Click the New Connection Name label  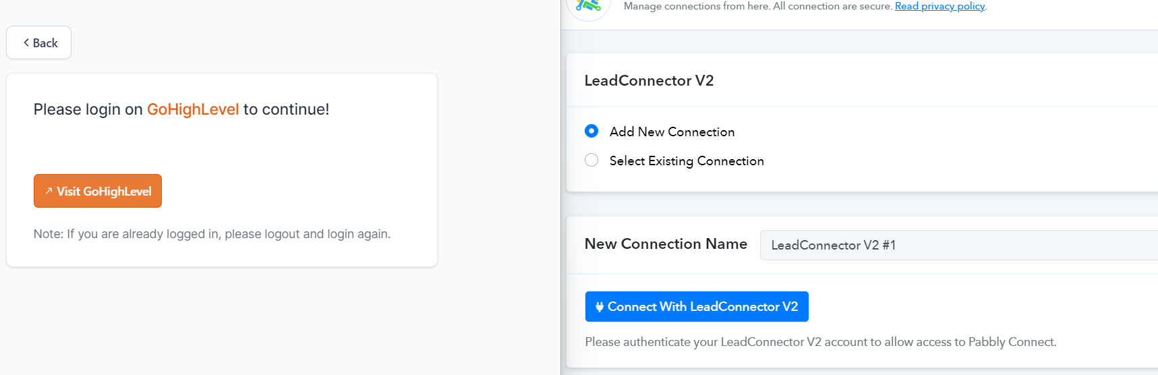(x=666, y=244)
